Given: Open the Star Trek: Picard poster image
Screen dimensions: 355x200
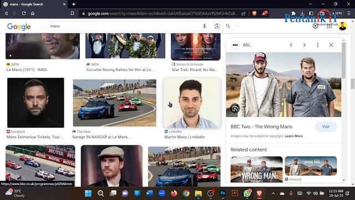Looking at the screenshot, I should point(196,47).
